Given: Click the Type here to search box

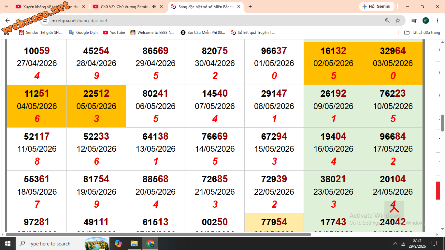Looking at the screenshot, I should (x=63, y=243).
